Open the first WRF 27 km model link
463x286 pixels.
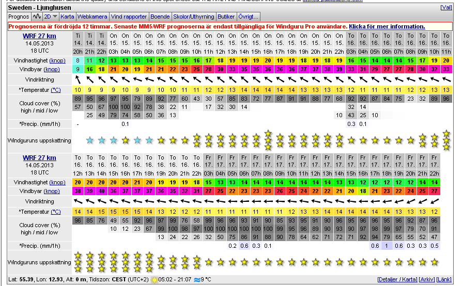39,36
